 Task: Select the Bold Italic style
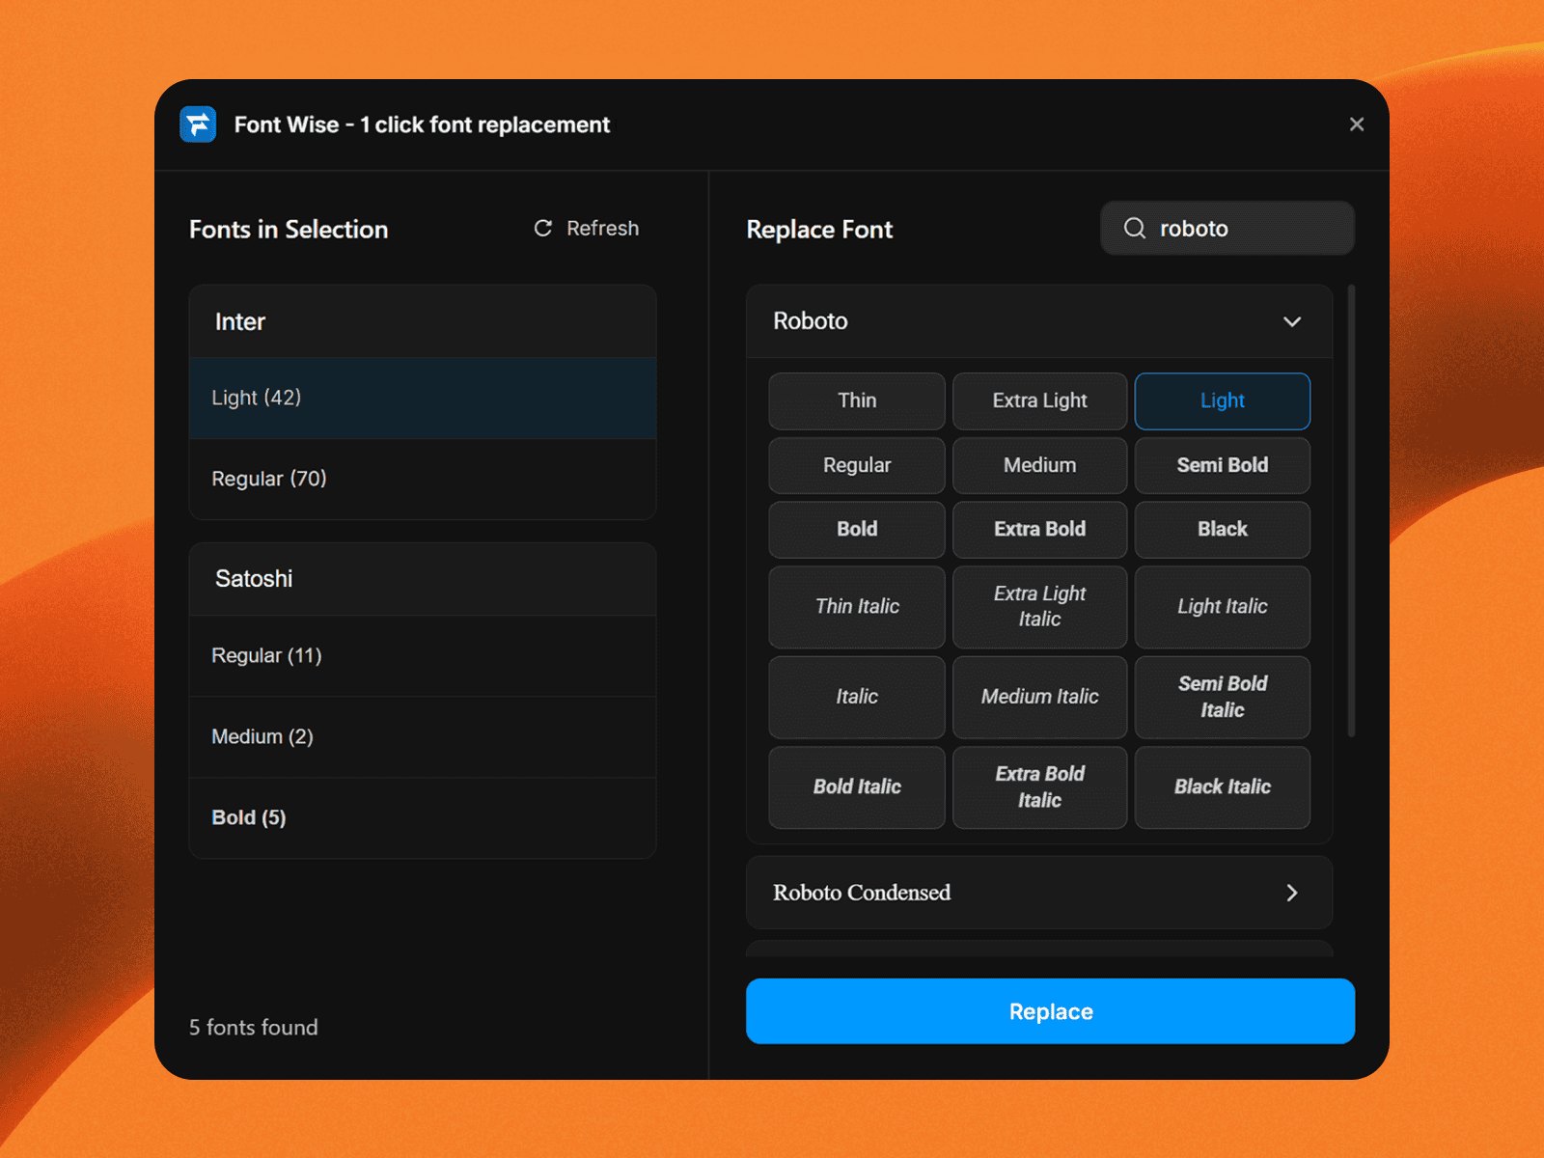[x=856, y=786]
